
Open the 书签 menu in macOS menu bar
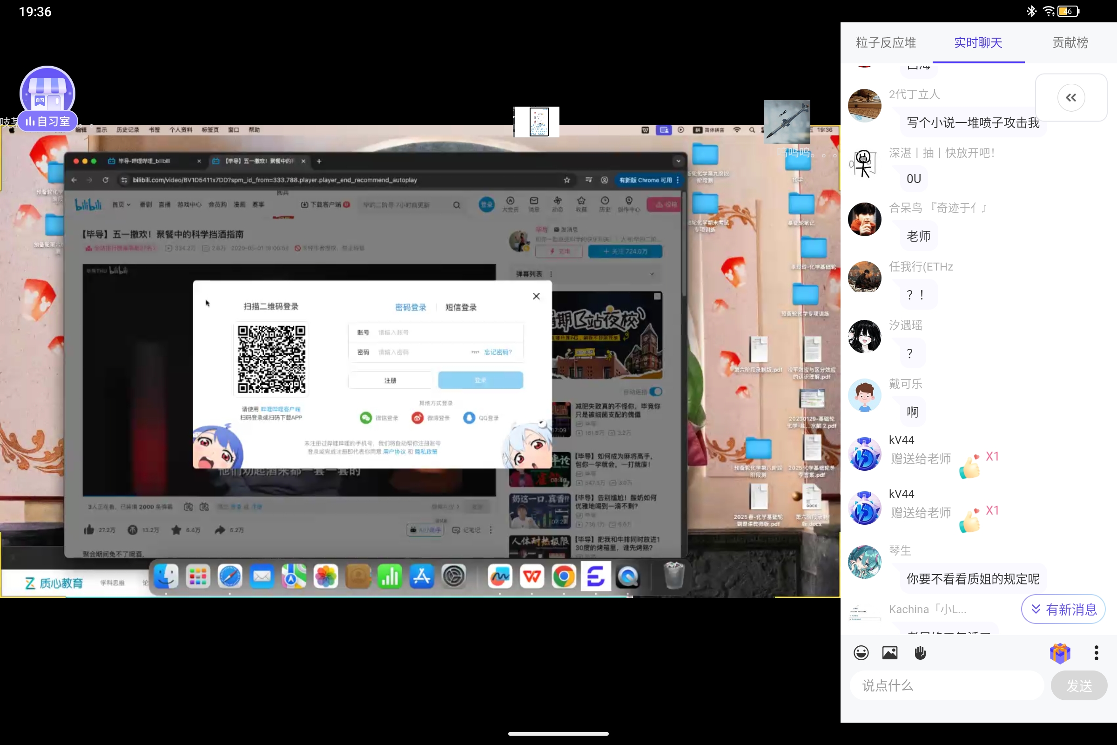[x=155, y=130]
